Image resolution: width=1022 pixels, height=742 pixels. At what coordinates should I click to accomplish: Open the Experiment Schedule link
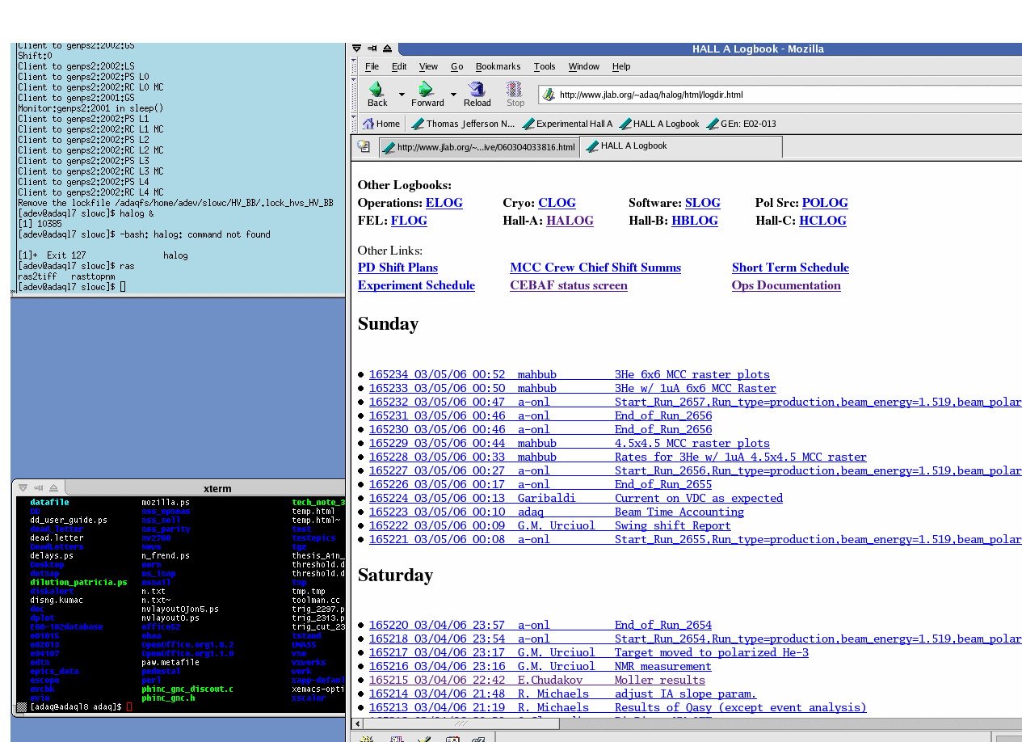click(x=416, y=285)
